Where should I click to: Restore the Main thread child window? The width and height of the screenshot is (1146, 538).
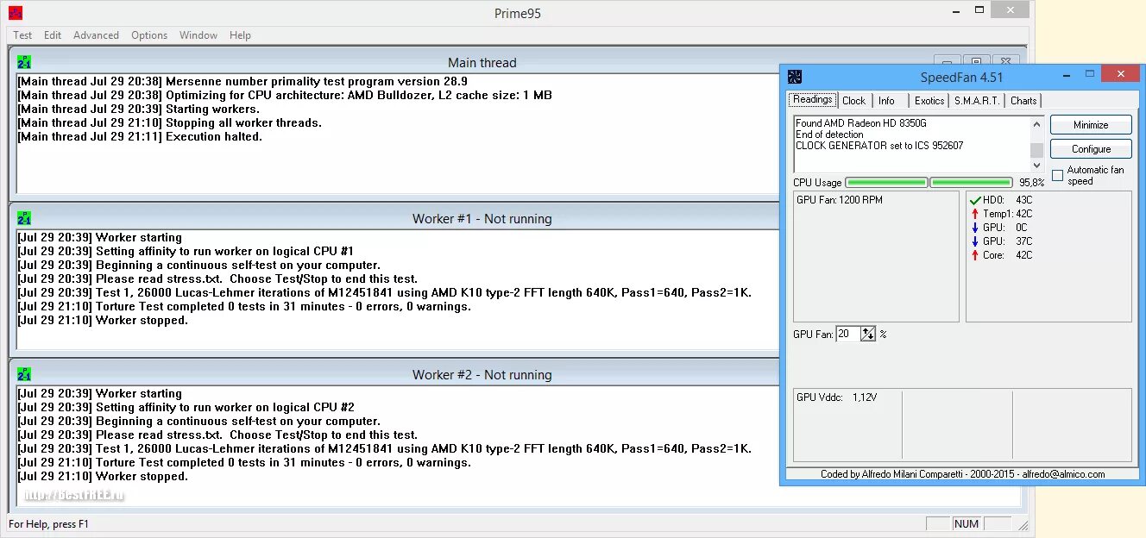[x=976, y=62]
